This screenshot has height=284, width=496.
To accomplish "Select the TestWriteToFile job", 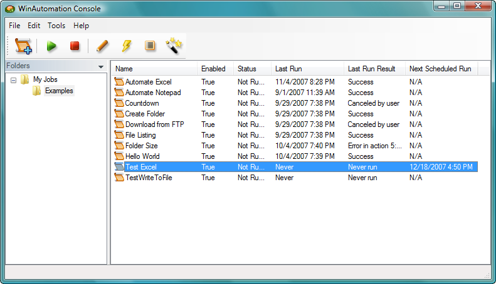I will pyautogui.click(x=149, y=178).
